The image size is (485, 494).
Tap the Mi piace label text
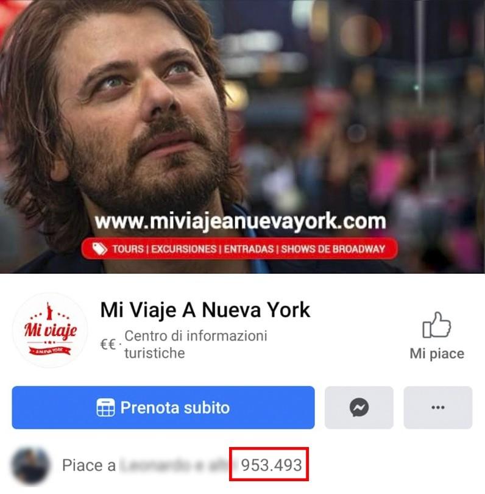point(437,354)
